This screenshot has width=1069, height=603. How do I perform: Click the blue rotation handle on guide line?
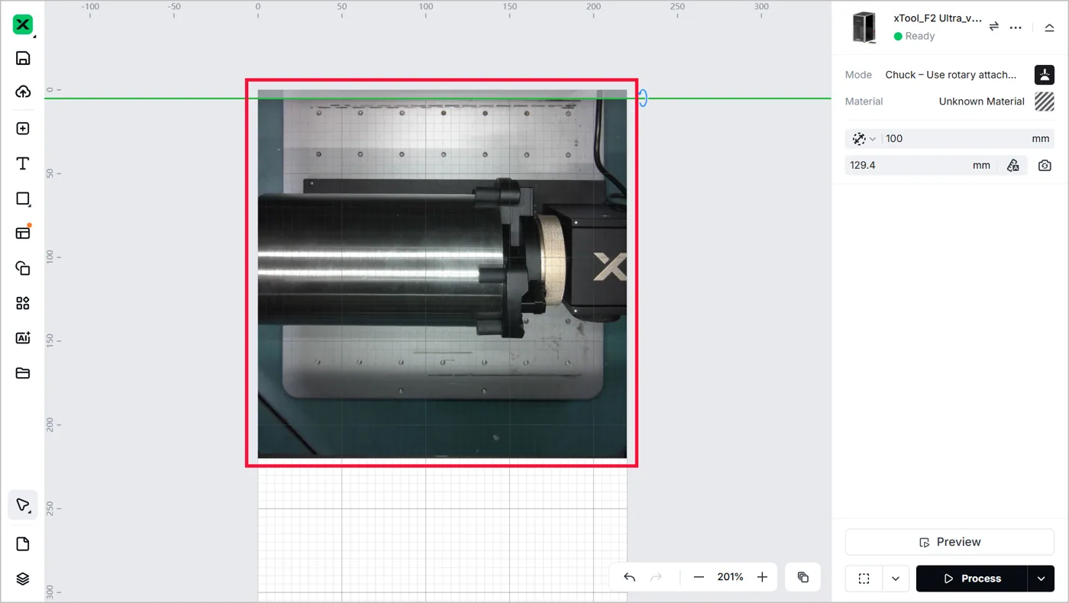(643, 98)
